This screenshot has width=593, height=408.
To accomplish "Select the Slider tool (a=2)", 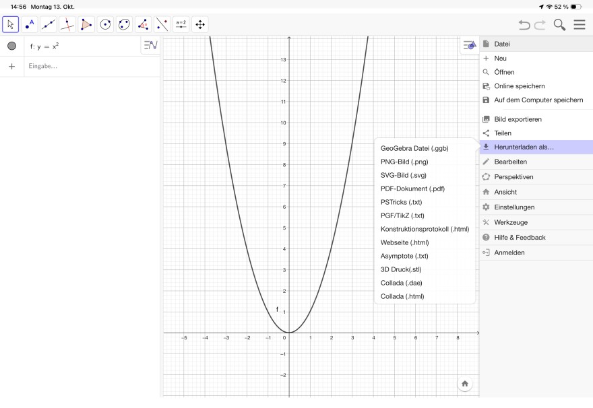I will point(181,25).
